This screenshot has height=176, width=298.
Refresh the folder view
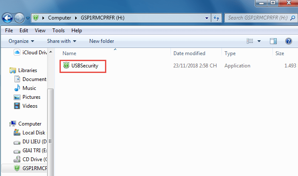click(x=216, y=18)
